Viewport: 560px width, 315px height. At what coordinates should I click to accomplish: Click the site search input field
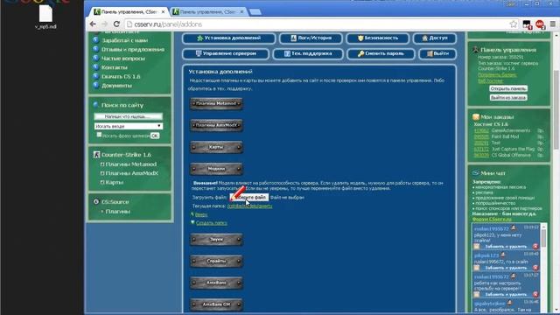click(x=129, y=116)
